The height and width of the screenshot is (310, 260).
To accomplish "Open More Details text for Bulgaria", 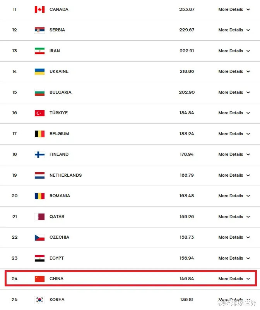I will pos(231,92).
